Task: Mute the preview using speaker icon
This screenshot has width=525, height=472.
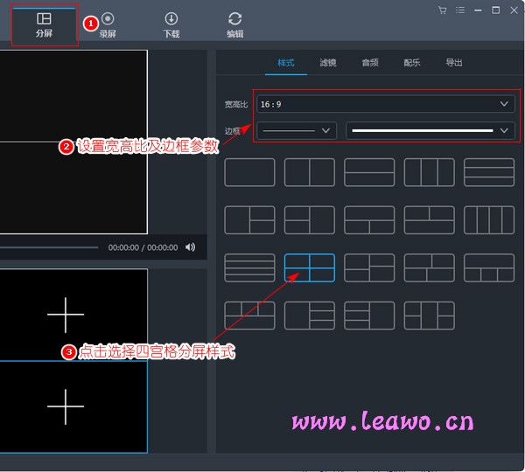Action: pos(190,247)
